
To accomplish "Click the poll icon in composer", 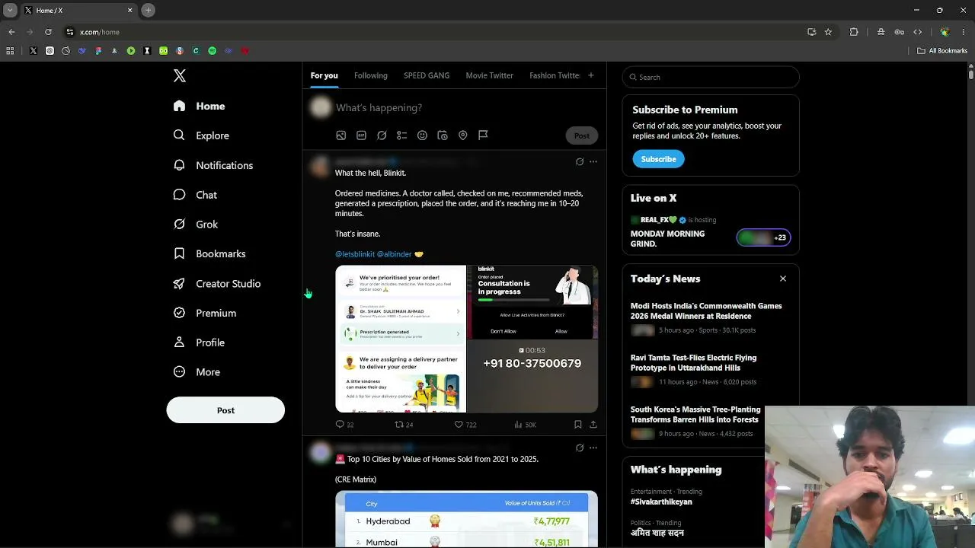I will click(402, 135).
